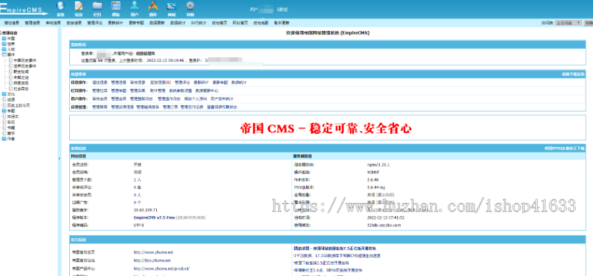Click the folder icon beside 人物
The height and width of the screenshot is (276, 593).
tap(4, 49)
